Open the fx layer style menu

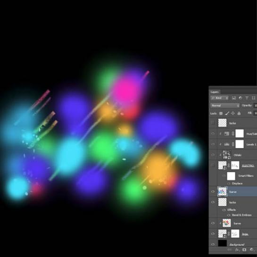237,250
